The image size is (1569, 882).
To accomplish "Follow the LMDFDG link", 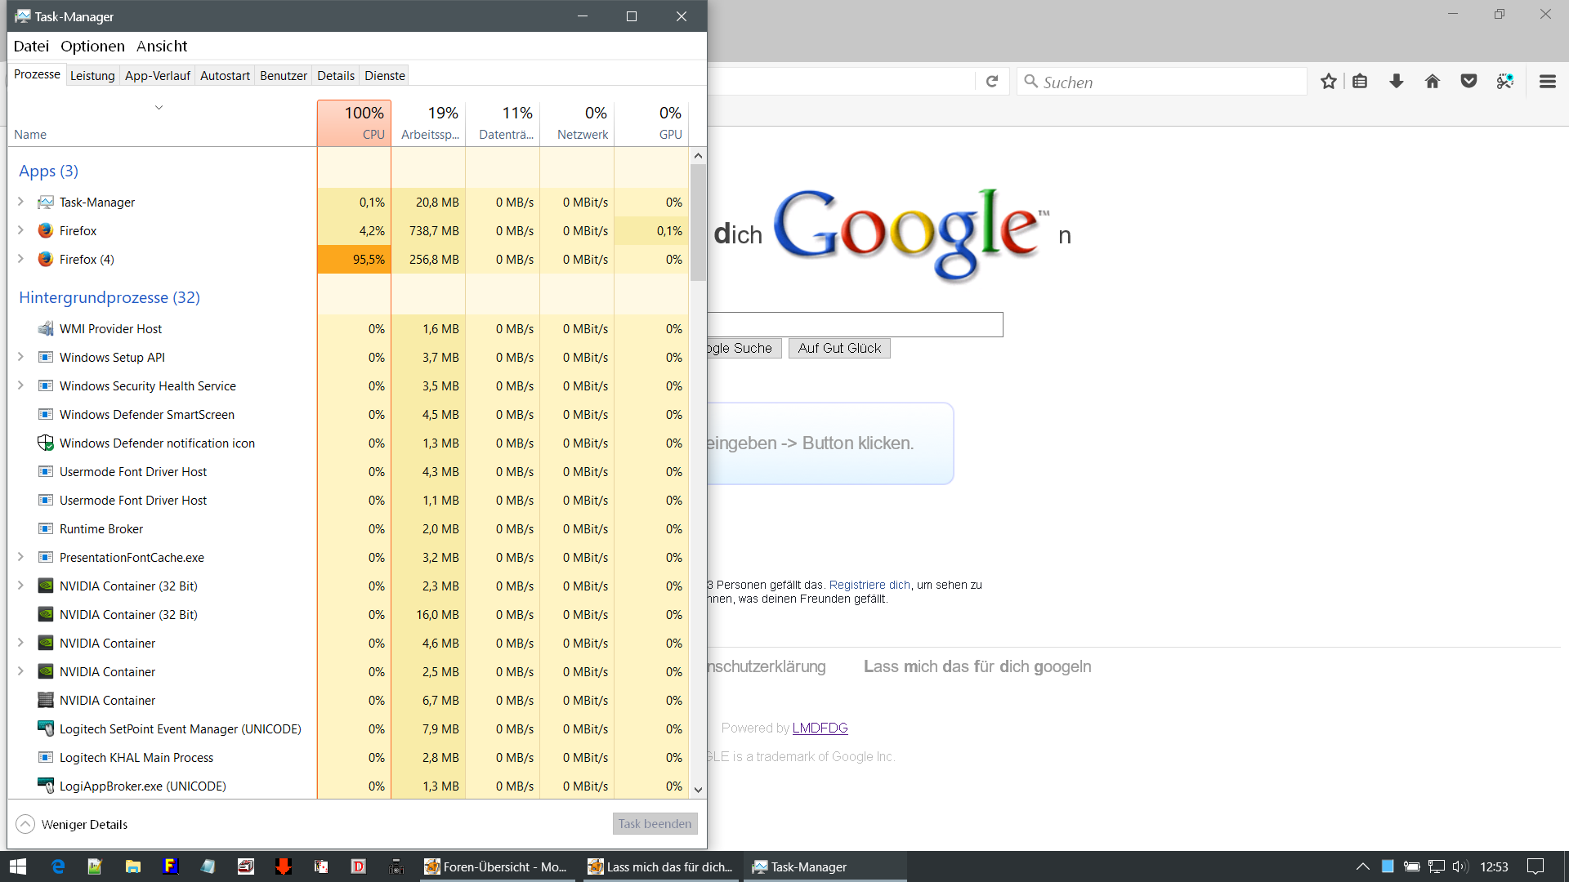I will [x=820, y=728].
